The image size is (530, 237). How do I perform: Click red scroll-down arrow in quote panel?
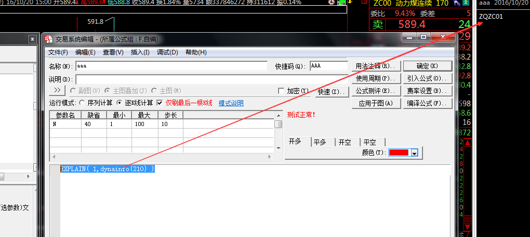coord(468,227)
